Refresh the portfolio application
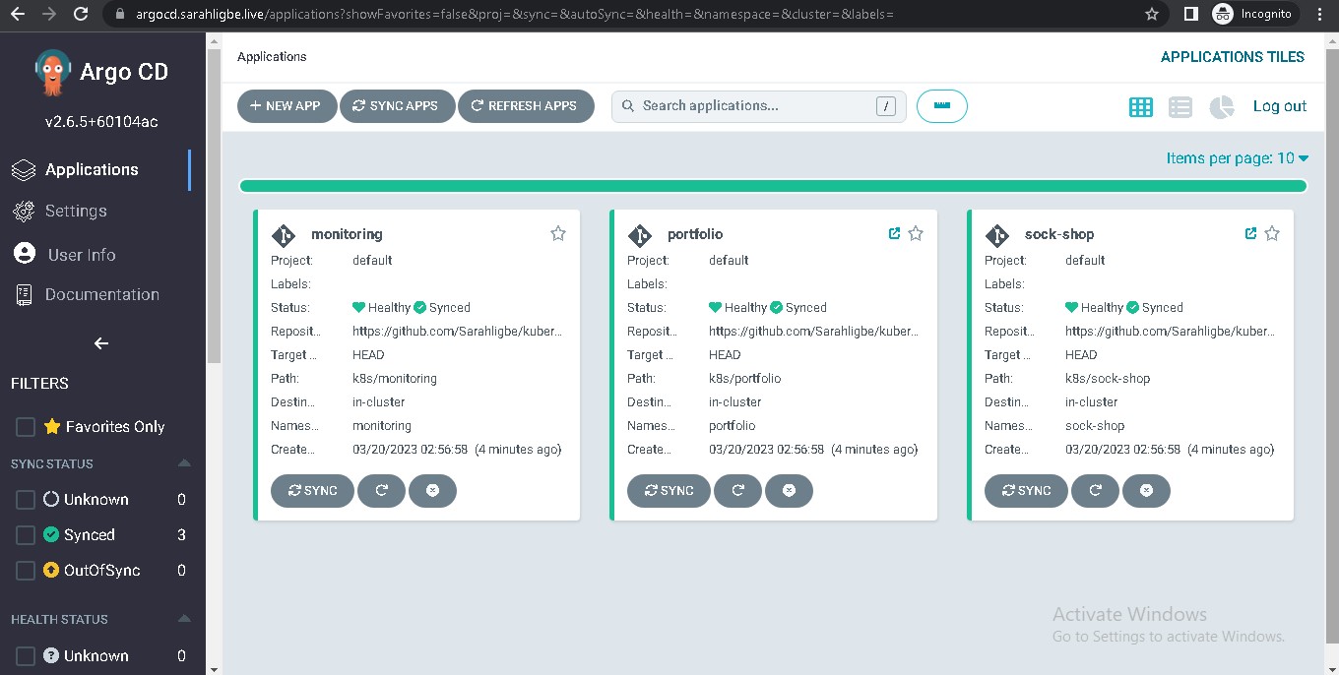Viewport: 1339px width, 675px height. pos(737,491)
